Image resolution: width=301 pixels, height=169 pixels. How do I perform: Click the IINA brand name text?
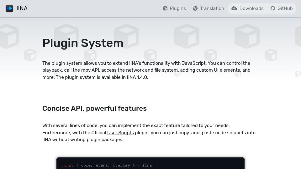coord(22,8)
